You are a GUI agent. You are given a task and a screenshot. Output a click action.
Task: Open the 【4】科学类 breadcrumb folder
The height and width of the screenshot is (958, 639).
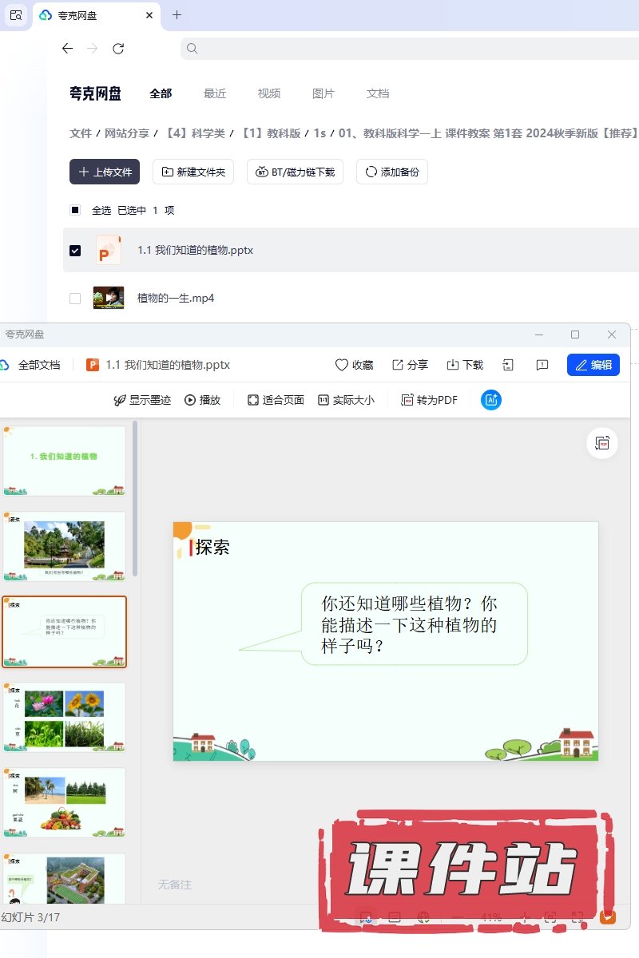pyautogui.click(x=196, y=133)
